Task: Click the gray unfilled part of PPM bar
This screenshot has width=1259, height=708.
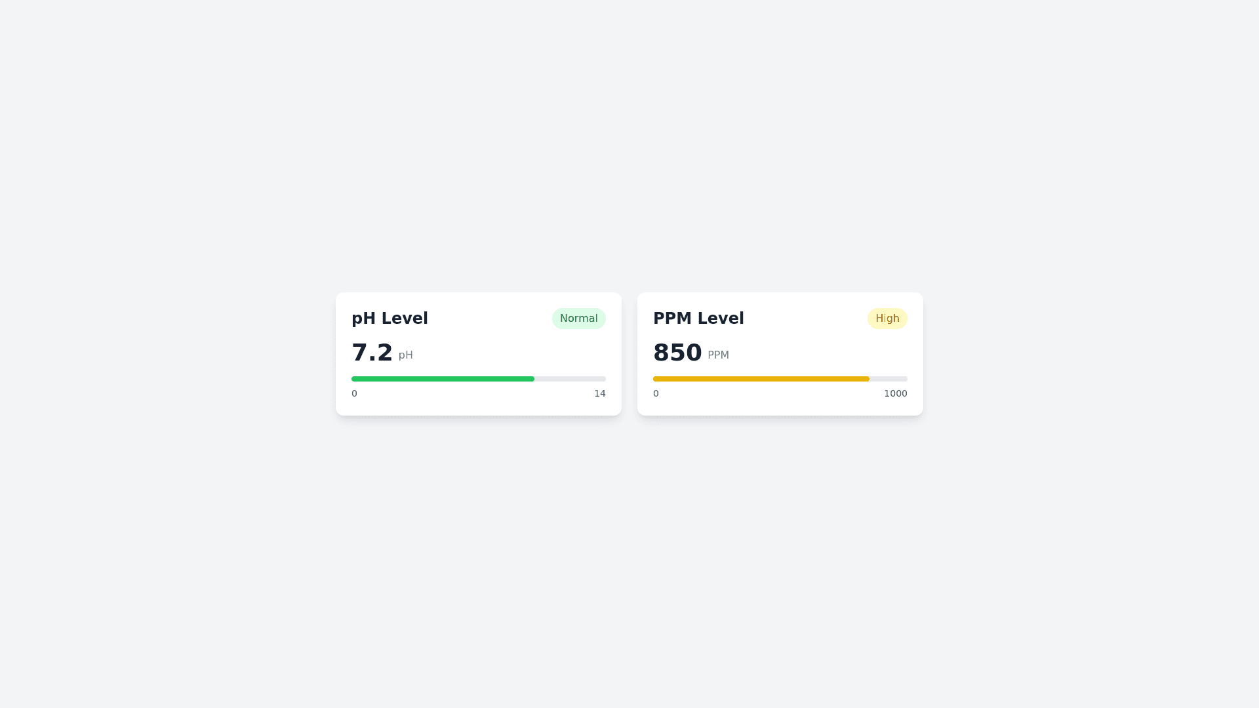Action: tap(889, 379)
